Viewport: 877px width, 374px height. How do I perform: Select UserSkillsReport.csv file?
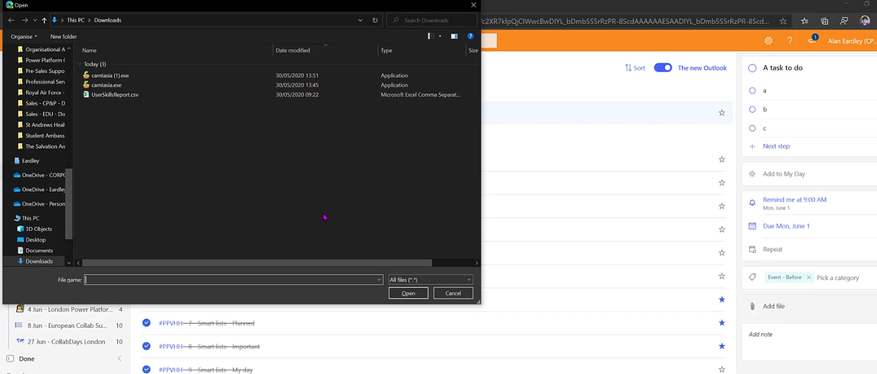[115, 94]
